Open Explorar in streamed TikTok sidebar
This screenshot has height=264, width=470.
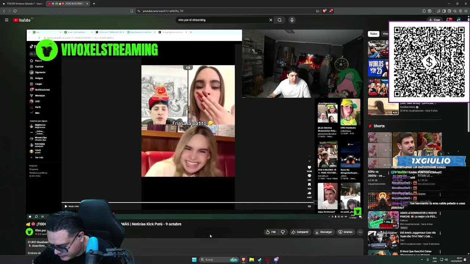coord(37,67)
